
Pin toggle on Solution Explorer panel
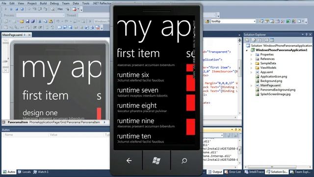306,34
